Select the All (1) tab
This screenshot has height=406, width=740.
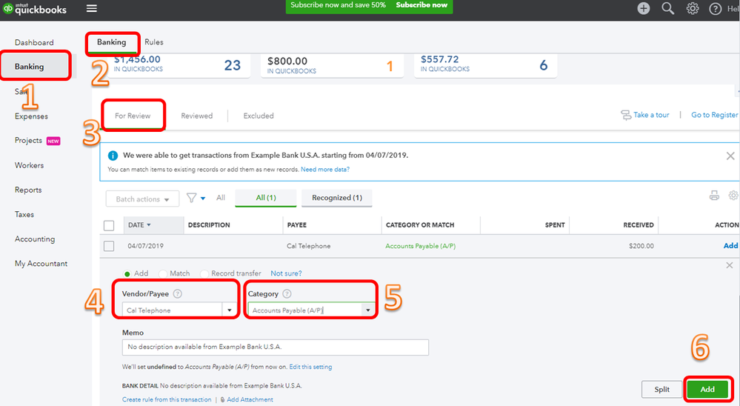coord(266,198)
